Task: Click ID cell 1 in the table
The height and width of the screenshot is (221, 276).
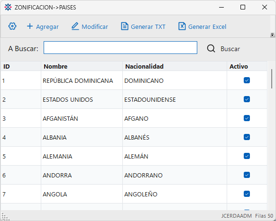Action: (21, 80)
